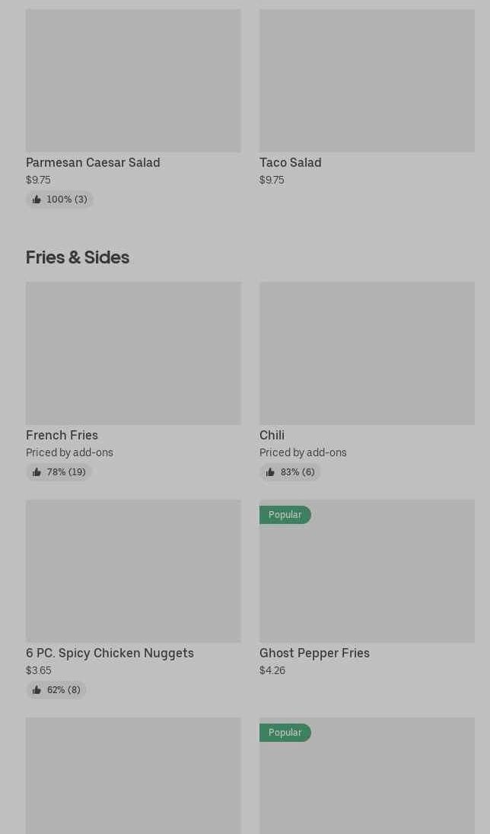Click the 78% (19) rating pill
Image resolution: width=490 pixels, height=834 pixels.
click(x=59, y=472)
